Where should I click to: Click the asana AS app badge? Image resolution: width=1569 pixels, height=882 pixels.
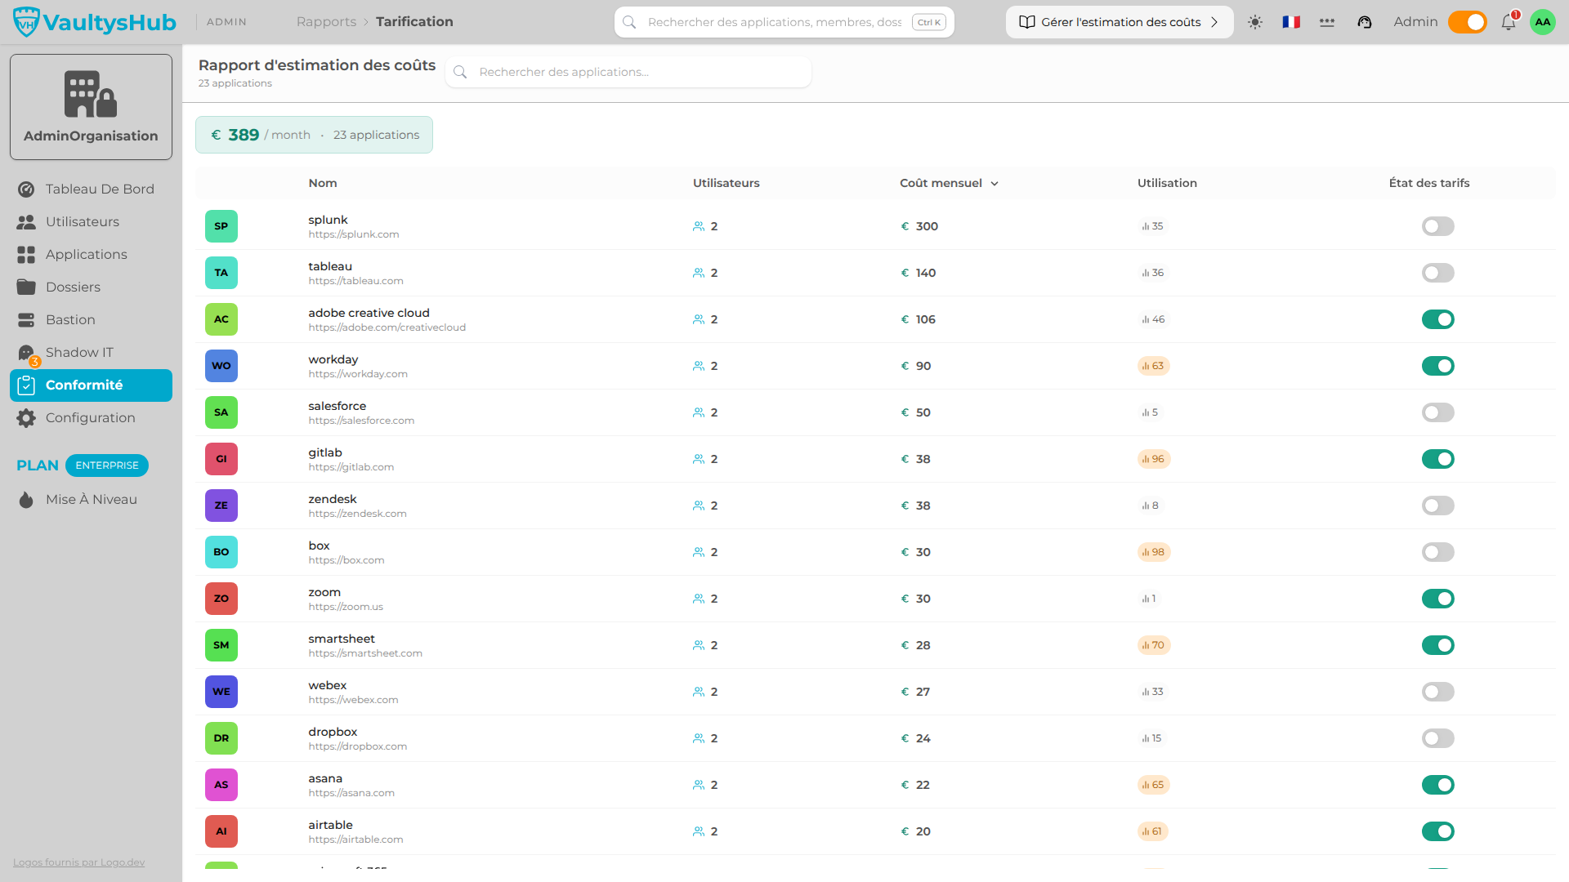pos(221,785)
